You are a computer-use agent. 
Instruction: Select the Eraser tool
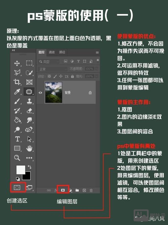point(29,110)
